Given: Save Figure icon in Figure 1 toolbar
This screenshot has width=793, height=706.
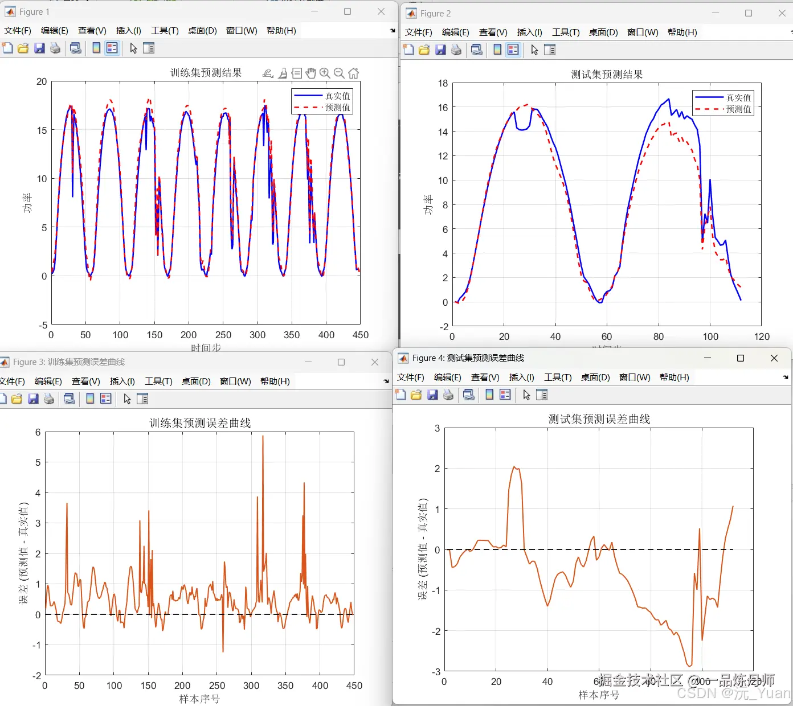Looking at the screenshot, I should click(x=39, y=48).
